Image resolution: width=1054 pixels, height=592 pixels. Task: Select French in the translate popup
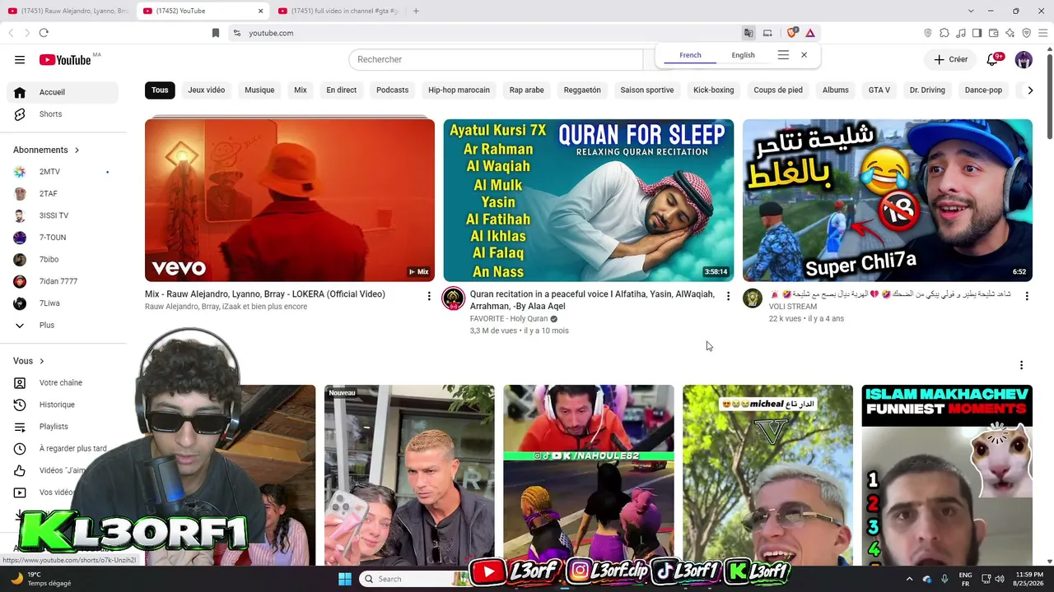[690, 55]
